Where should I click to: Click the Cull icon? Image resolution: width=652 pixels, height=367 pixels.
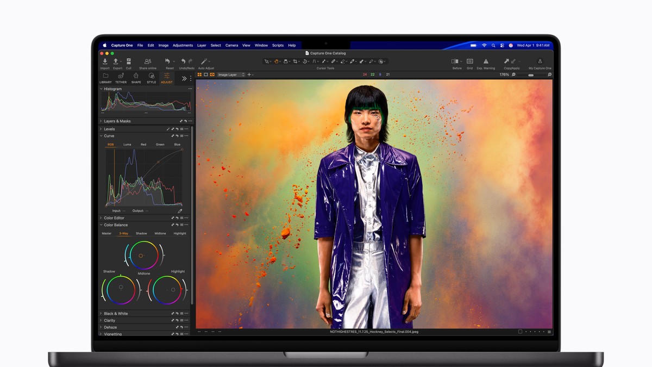pos(129,61)
